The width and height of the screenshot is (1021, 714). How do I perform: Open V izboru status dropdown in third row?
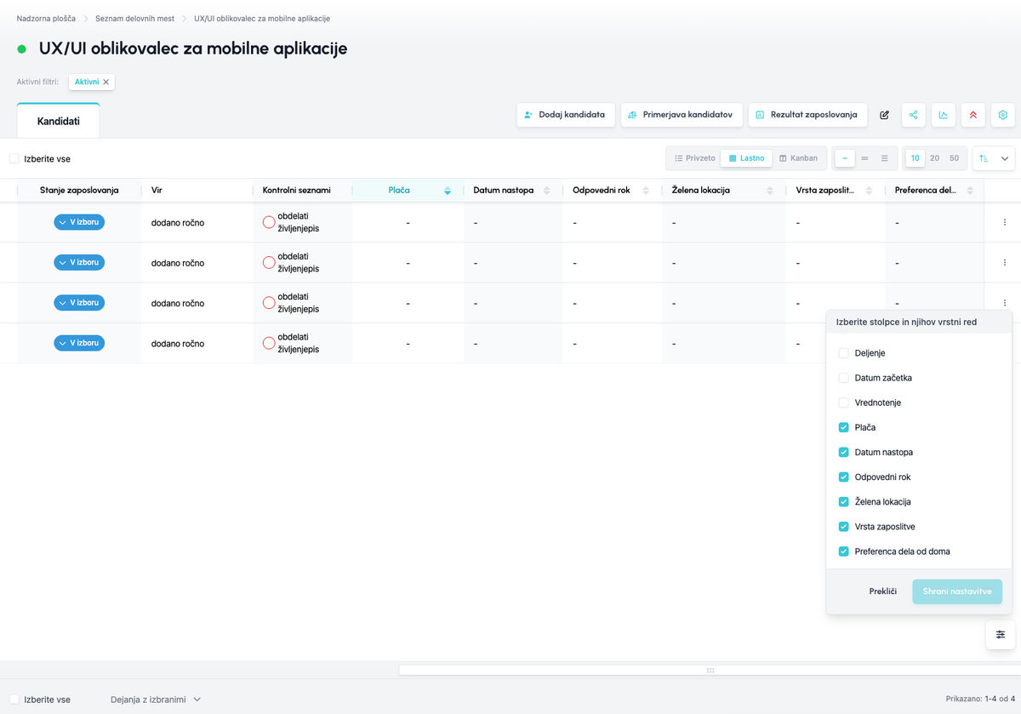(79, 302)
